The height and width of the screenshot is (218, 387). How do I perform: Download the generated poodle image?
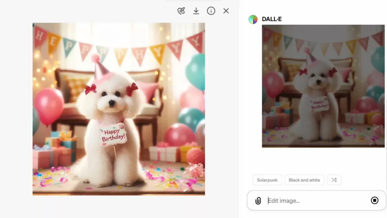[x=196, y=11]
